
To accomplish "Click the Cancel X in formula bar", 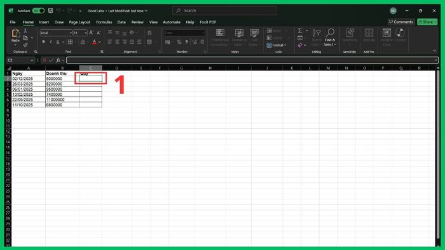I will click(x=44, y=60).
